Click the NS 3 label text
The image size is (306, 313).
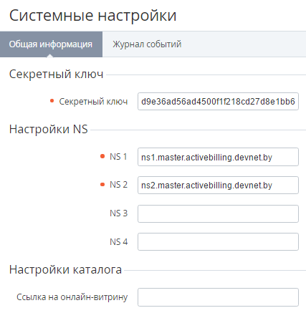[x=119, y=213]
